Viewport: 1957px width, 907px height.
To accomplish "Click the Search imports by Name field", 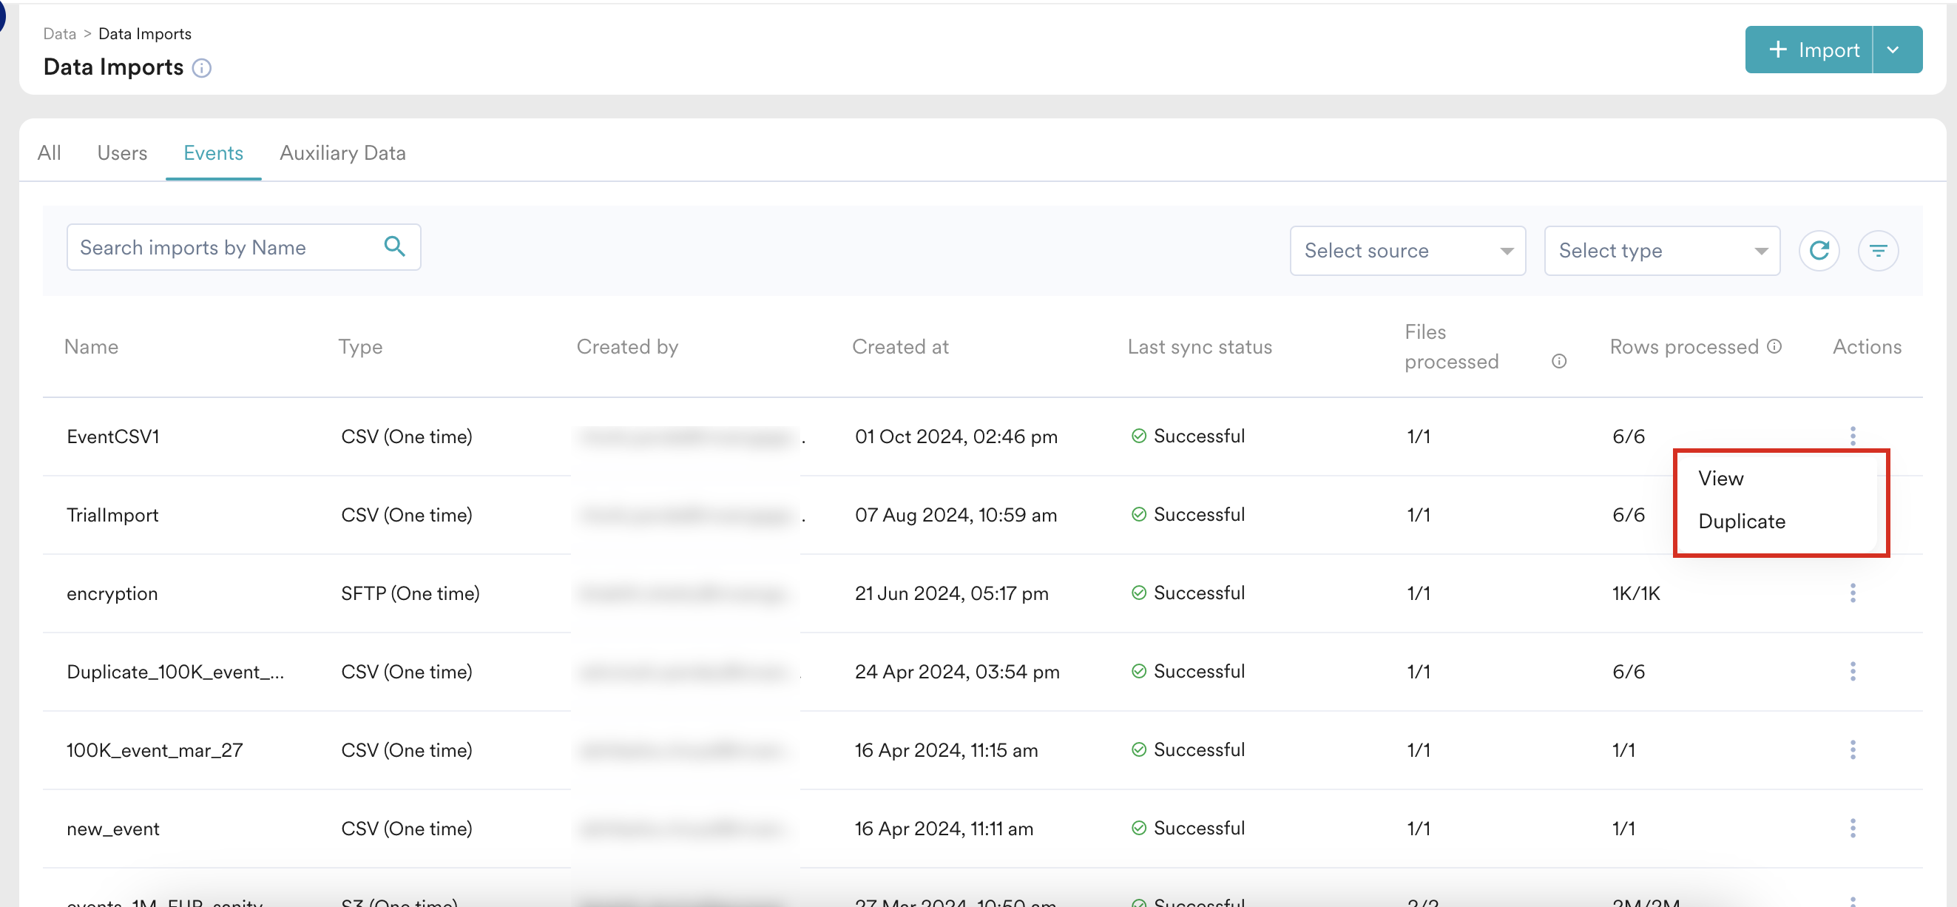I will 224,247.
